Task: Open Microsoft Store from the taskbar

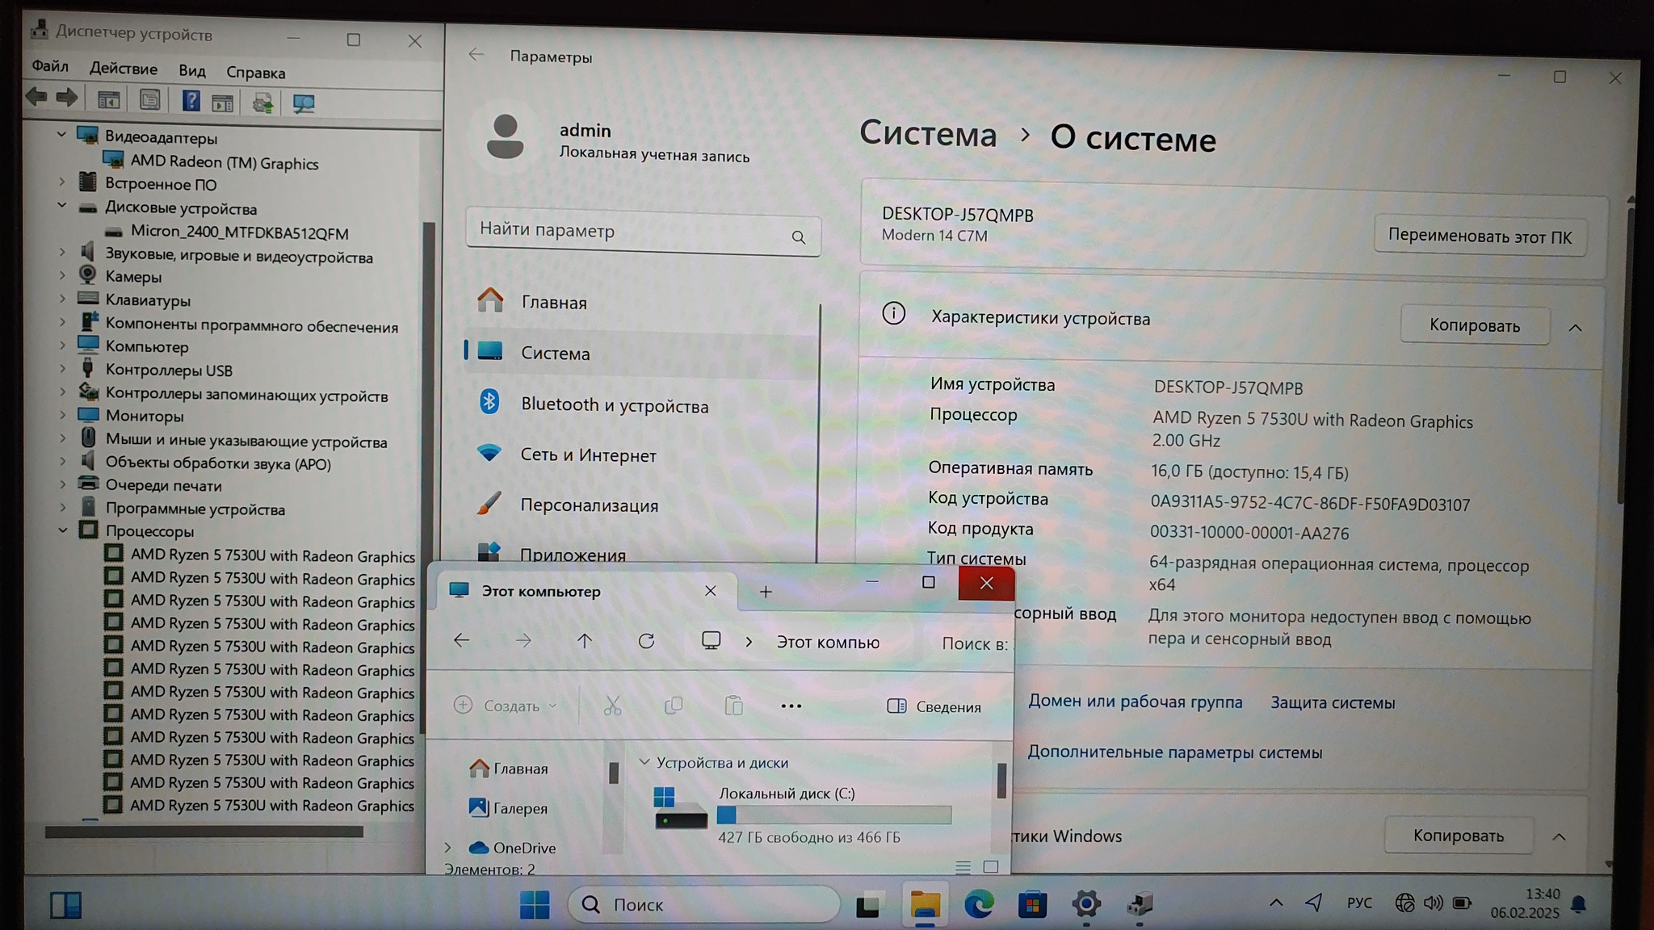Action: pos(1032,905)
